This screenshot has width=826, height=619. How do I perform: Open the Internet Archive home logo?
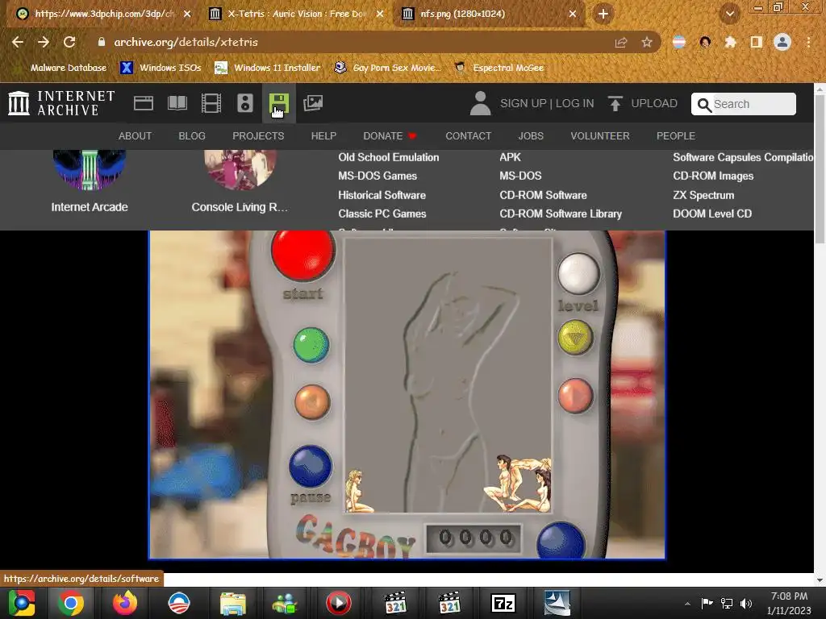click(x=61, y=103)
